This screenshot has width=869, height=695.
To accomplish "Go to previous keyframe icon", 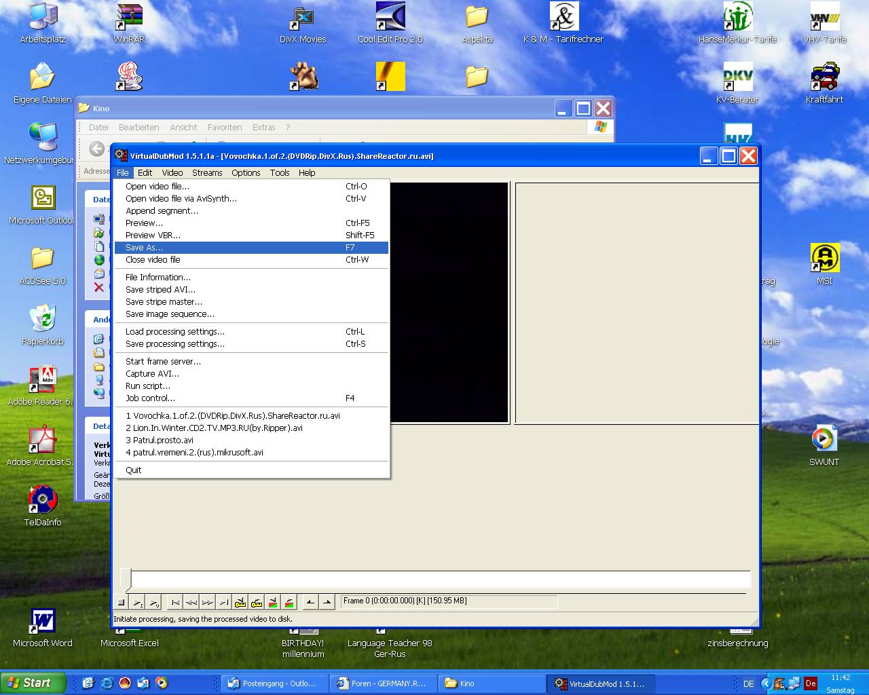I will [x=240, y=602].
